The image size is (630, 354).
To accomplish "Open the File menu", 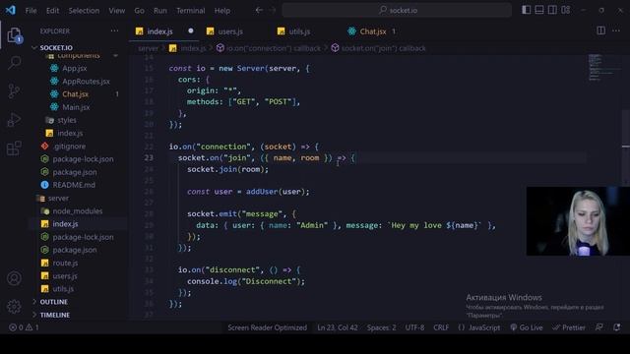I will (31, 11).
